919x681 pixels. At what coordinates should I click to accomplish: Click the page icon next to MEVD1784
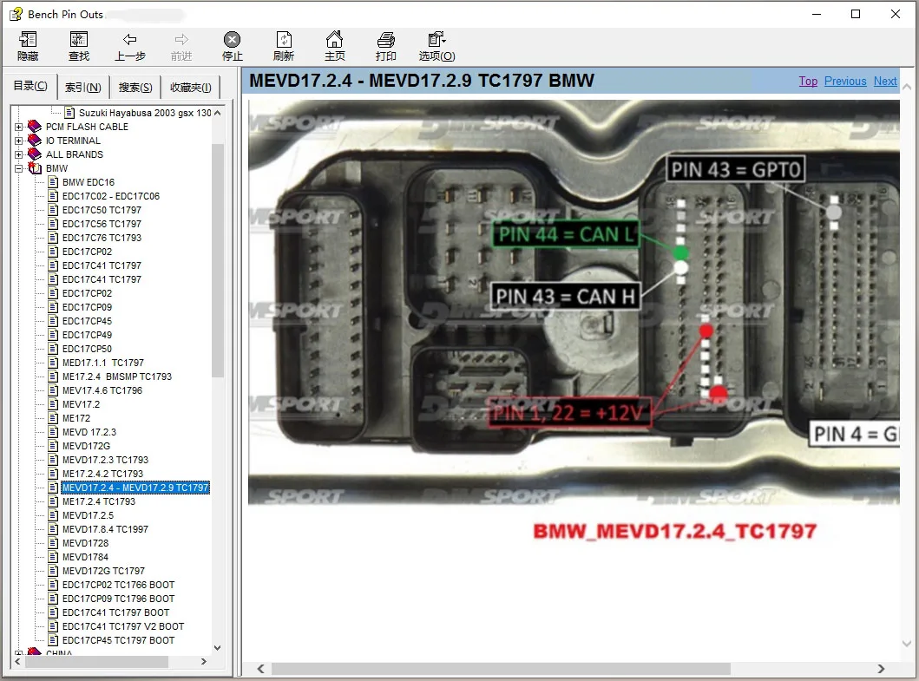(53, 557)
